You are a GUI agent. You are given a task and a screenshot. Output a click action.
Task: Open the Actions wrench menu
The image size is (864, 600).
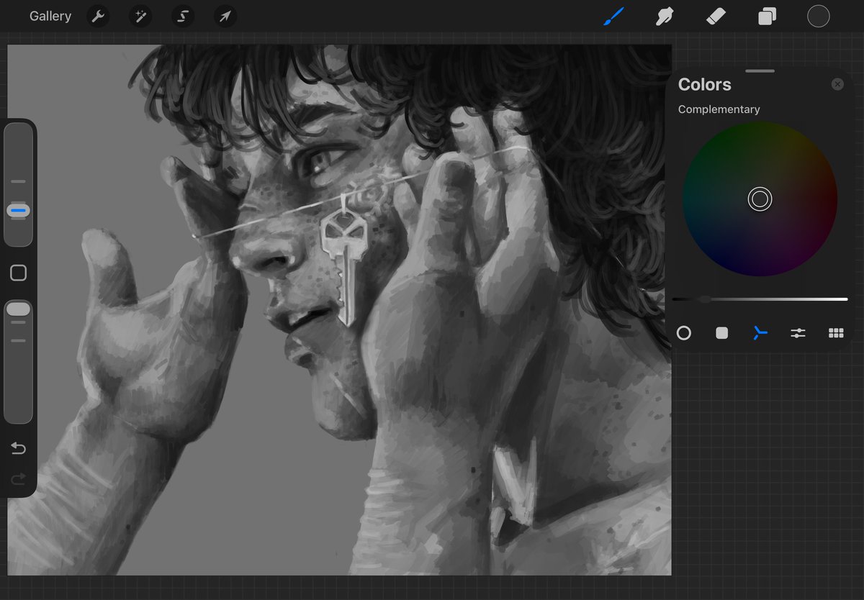click(98, 17)
